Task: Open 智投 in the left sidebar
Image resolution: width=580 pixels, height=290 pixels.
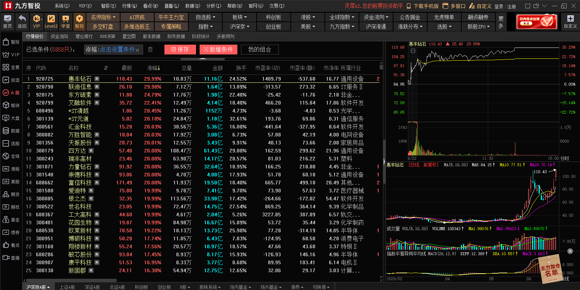Action: [11, 42]
